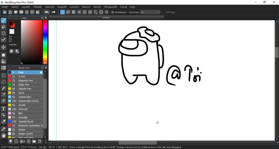Select the Move tool
Screen dimensions: 279x149
tap(3, 47)
